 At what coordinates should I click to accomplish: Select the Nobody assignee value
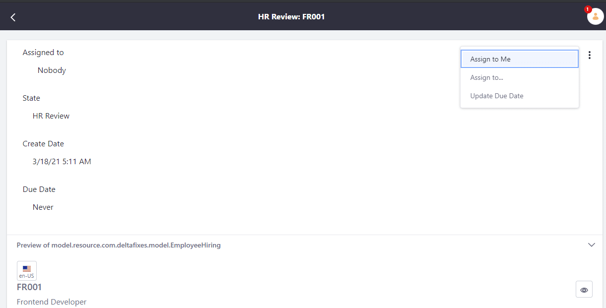click(x=51, y=70)
